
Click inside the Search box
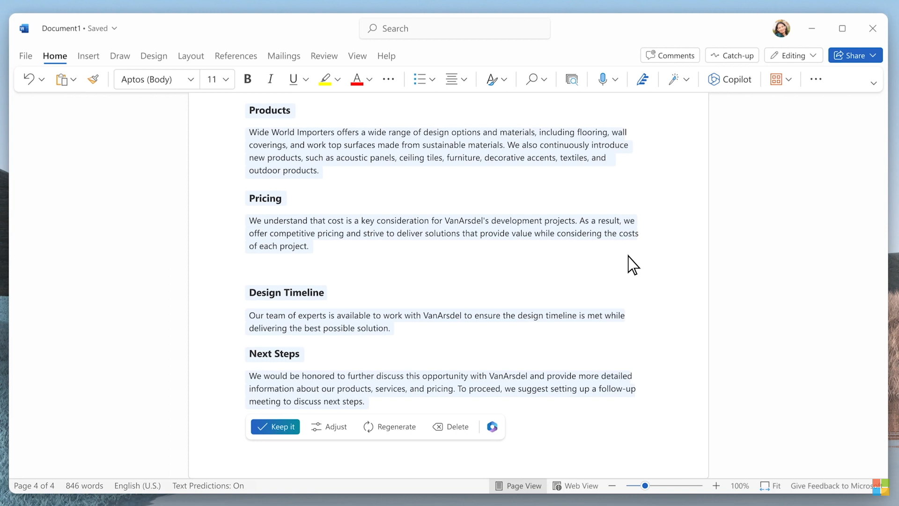(x=454, y=28)
